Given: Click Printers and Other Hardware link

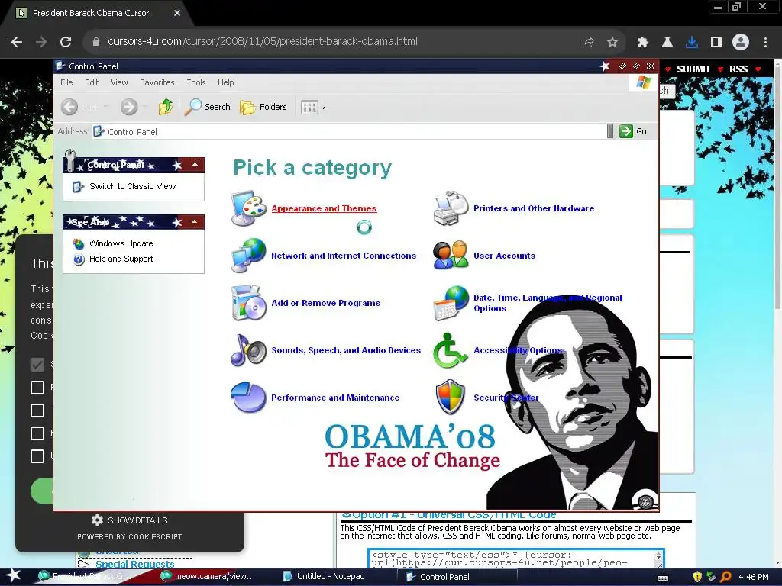Looking at the screenshot, I should (534, 208).
